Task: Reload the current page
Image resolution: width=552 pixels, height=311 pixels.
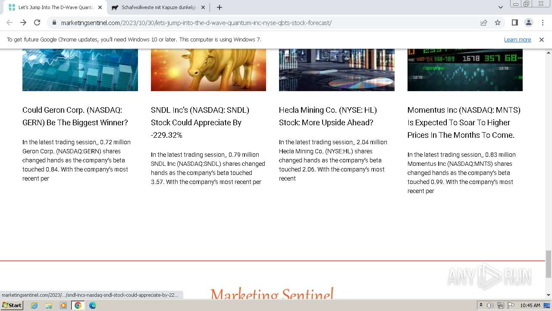Action: pos(37,22)
